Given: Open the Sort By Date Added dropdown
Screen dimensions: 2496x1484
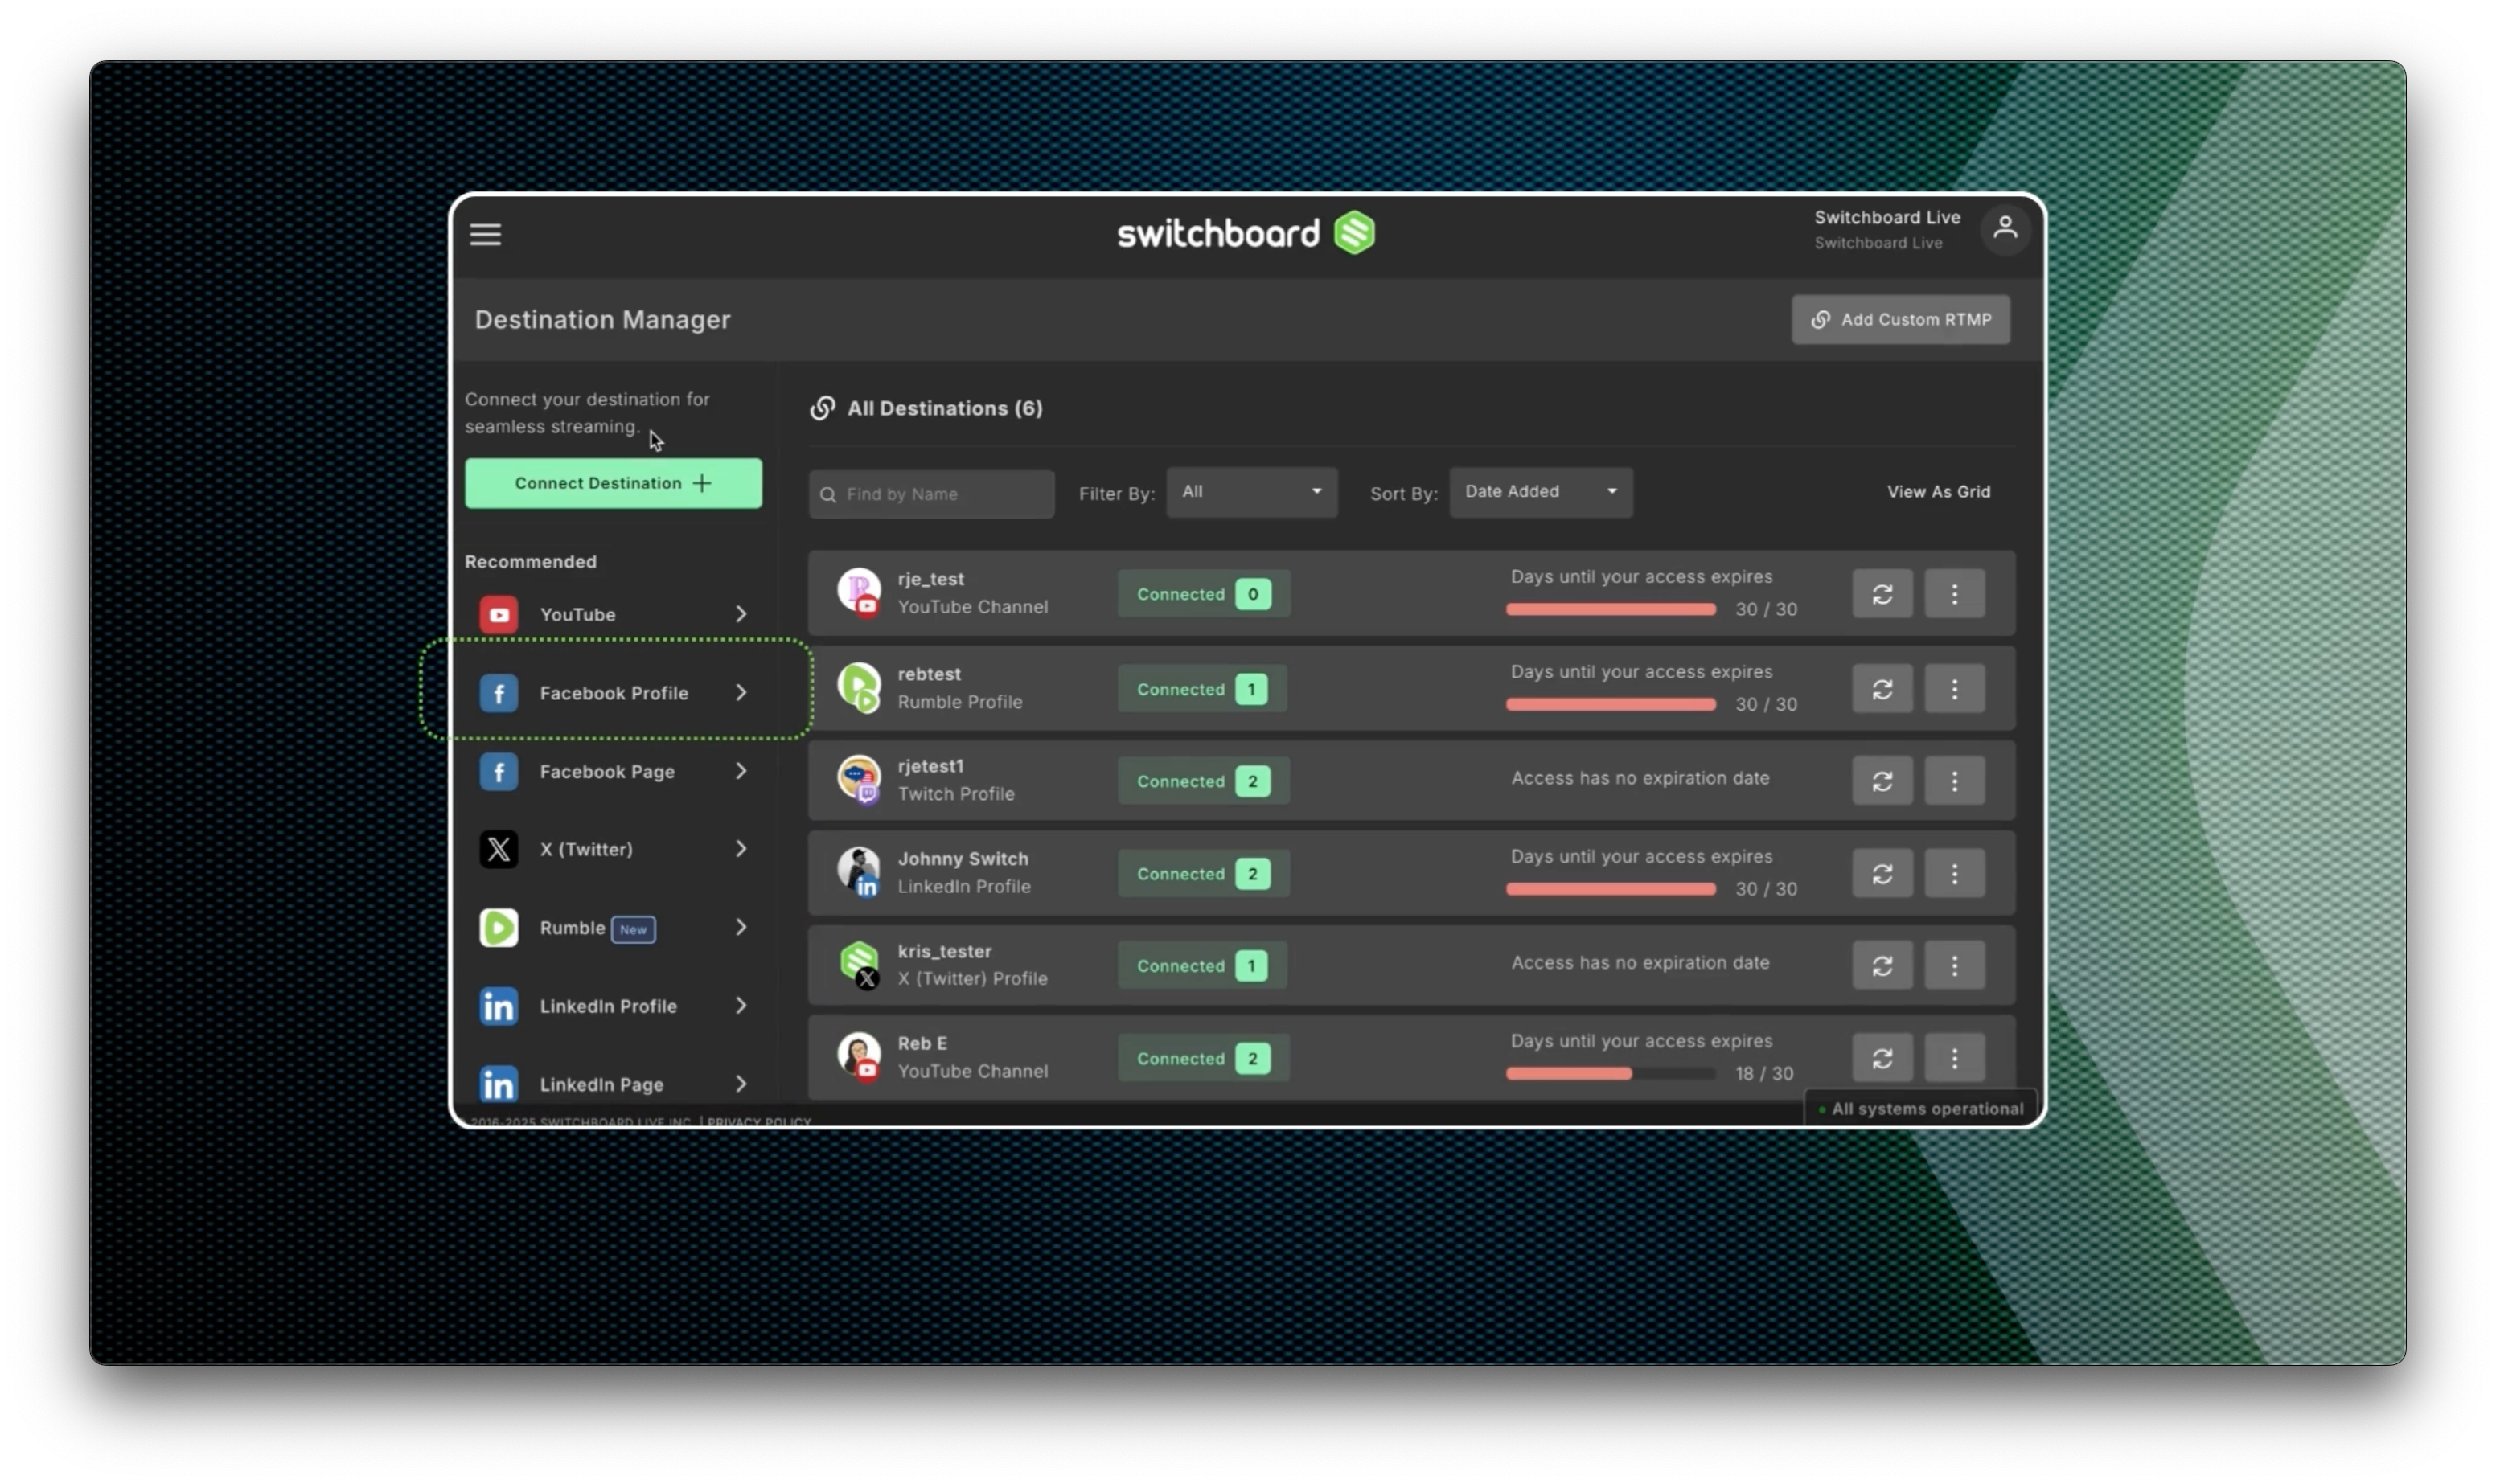Looking at the screenshot, I should click(x=1540, y=492).
